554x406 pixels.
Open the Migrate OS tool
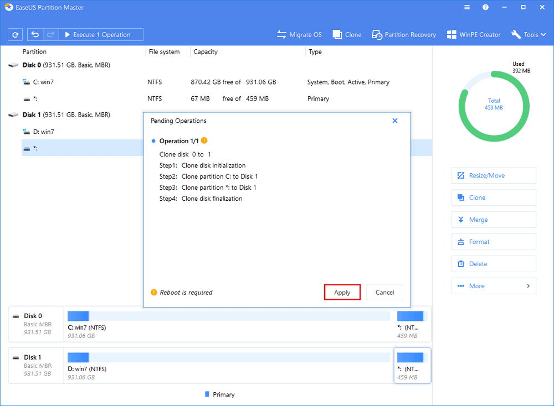point(299,35)
